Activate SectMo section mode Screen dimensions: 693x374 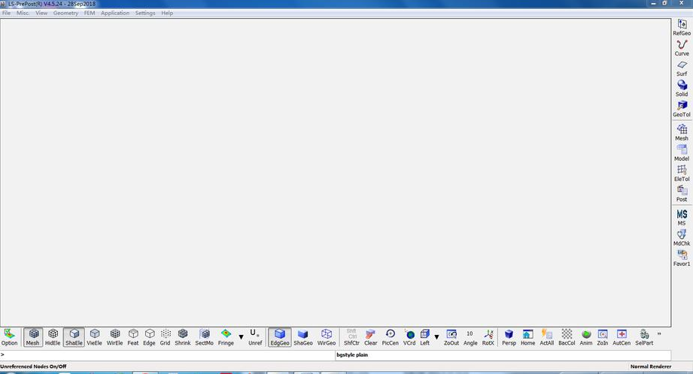pos(204,337)
